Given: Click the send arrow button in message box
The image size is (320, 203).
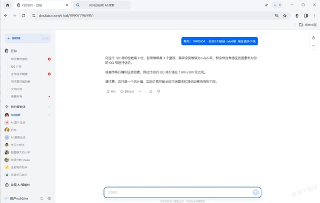Looking at the screenshot, I should 255,192.
